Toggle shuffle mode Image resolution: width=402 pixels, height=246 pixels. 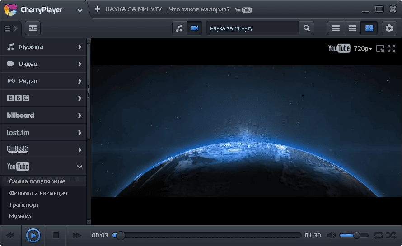point(391,235)
